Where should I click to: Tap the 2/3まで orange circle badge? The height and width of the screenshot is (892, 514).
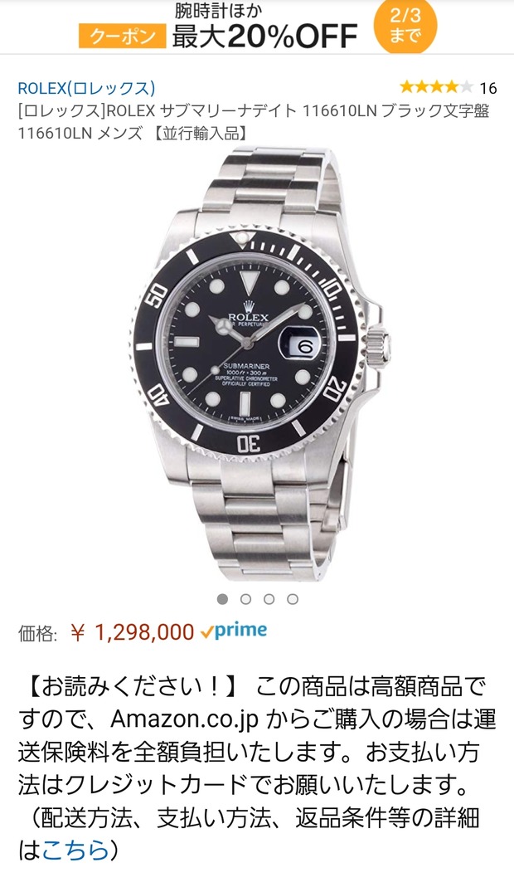405,26
